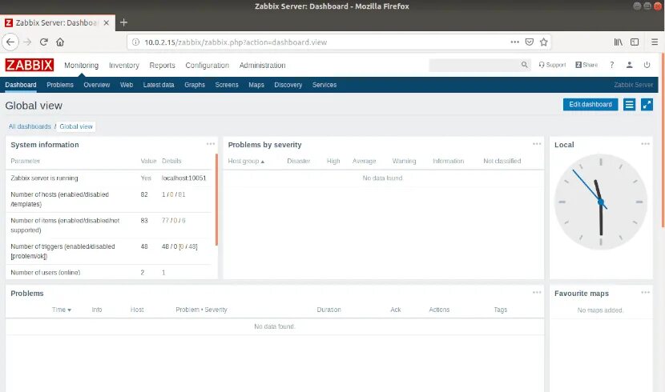Click the Share link
This screenshot has height=392, width=665.
[x=586, y=65]
